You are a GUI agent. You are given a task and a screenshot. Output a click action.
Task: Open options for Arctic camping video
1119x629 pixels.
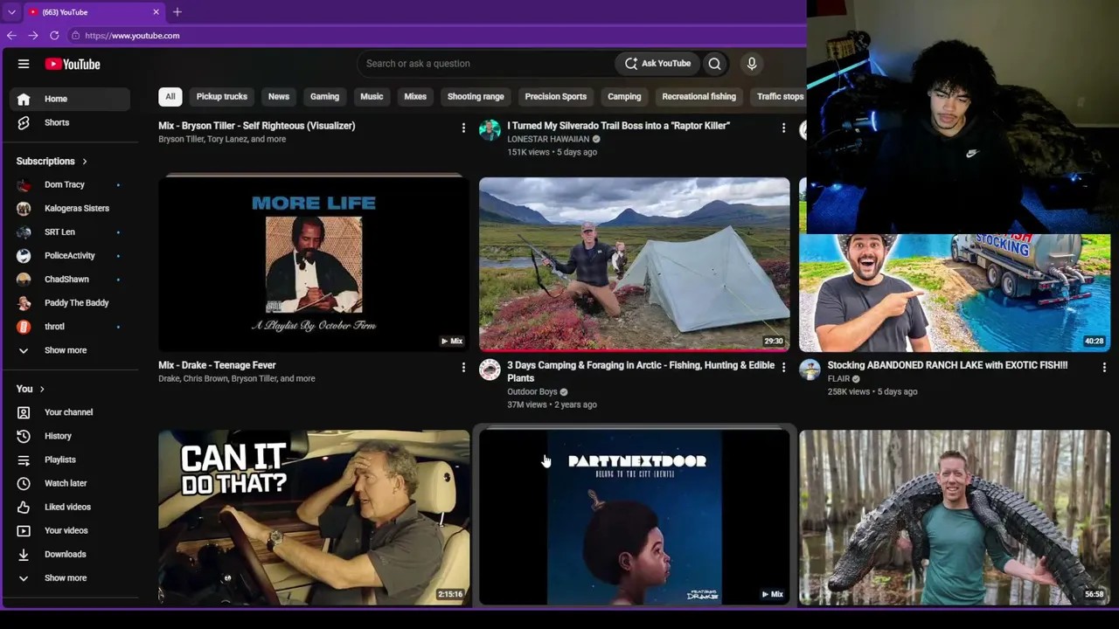pyautogui.click(x=783, y=368)
